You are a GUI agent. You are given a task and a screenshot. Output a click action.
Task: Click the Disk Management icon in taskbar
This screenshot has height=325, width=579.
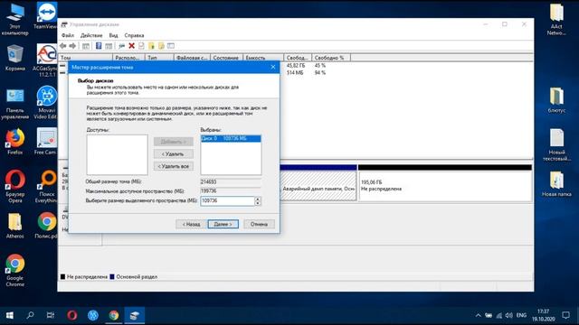click(x=135, y=315)
